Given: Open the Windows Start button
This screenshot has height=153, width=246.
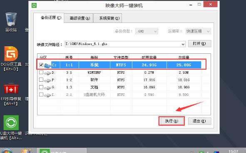Looking at the screenshot, I should click(7, 151).
